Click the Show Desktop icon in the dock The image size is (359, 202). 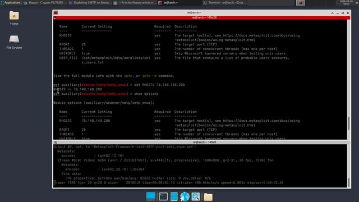pos(151,196)
